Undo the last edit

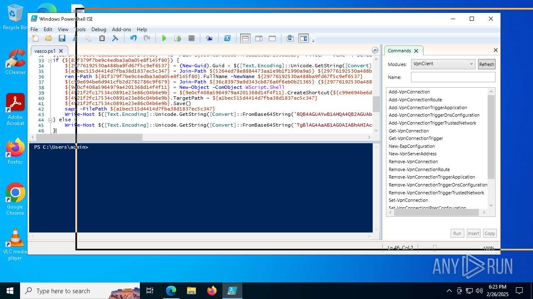coord(133,38)
